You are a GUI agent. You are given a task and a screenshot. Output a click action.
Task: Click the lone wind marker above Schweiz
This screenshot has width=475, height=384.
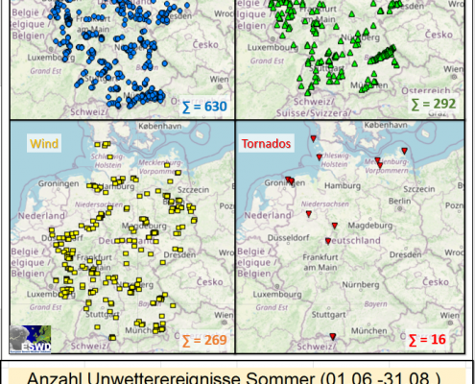[x=112, y=337]
